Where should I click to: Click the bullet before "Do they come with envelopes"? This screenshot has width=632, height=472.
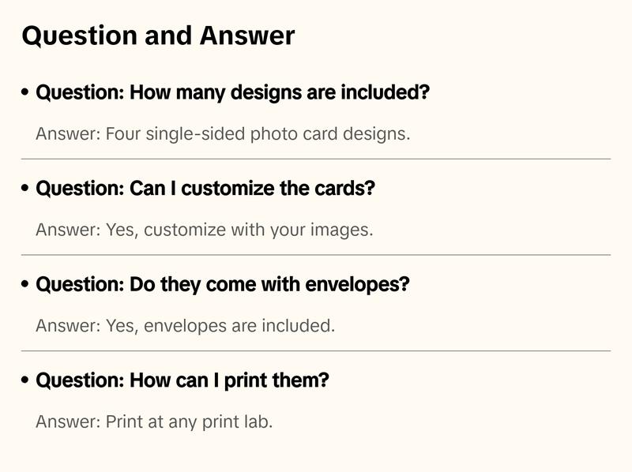point(25,284)
